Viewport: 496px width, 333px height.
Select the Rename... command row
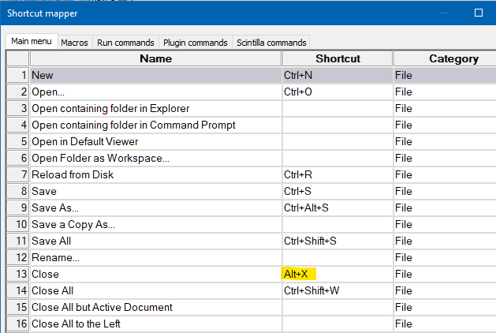155,257
